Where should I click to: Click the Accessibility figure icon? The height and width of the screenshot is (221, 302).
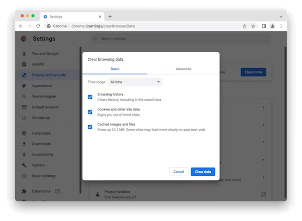[x=24, y=154]
